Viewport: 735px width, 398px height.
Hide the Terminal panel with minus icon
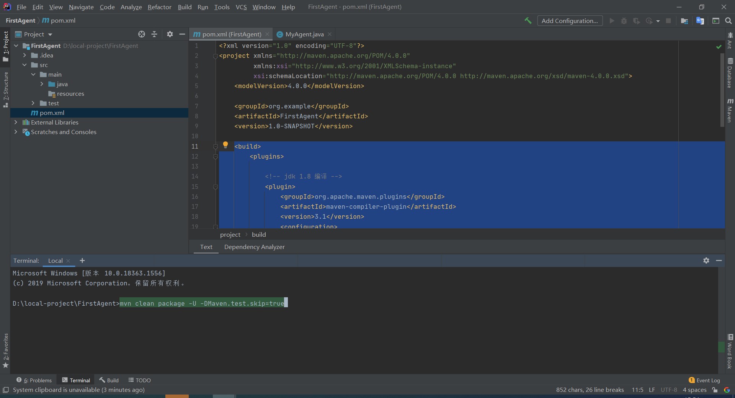pos(719,260)
